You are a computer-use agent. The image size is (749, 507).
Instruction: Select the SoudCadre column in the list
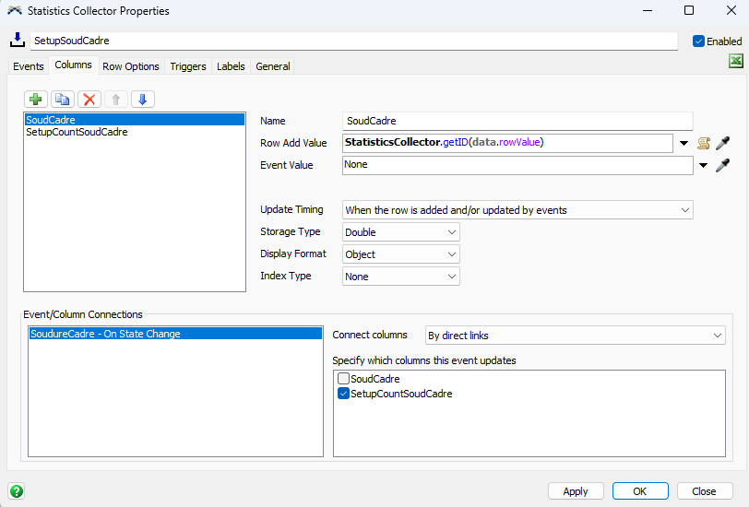pyautogui.click(x=135, y=120)
